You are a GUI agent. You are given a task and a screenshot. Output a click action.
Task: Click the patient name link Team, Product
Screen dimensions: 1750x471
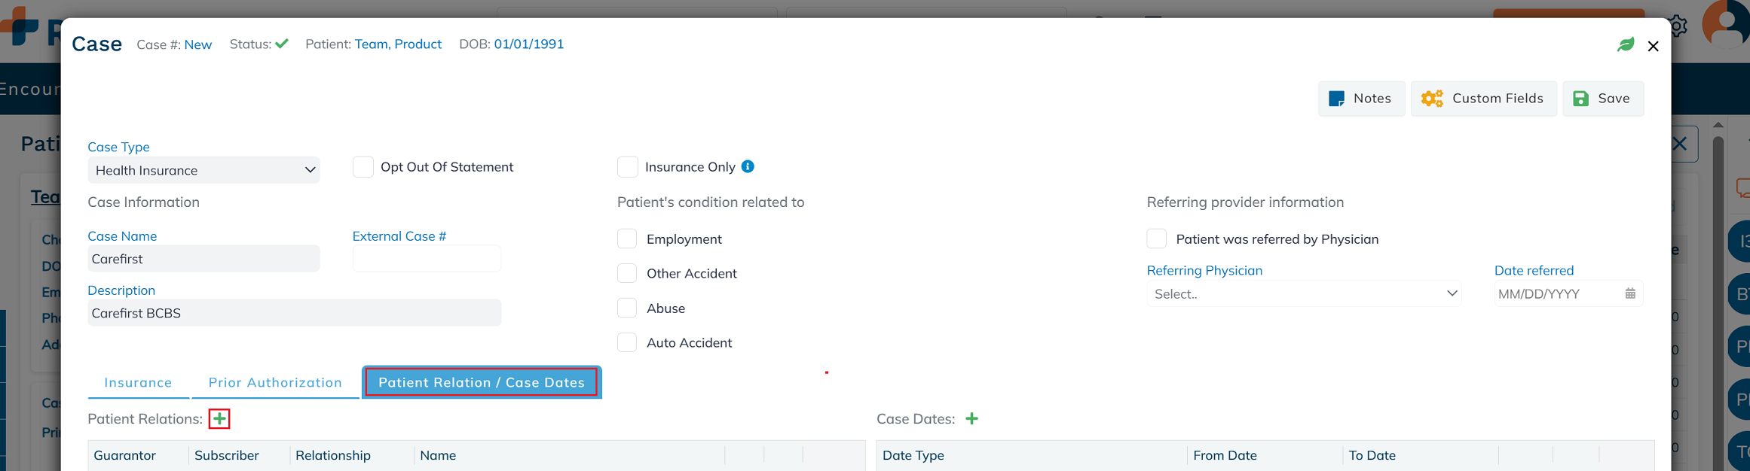[398, 44]
